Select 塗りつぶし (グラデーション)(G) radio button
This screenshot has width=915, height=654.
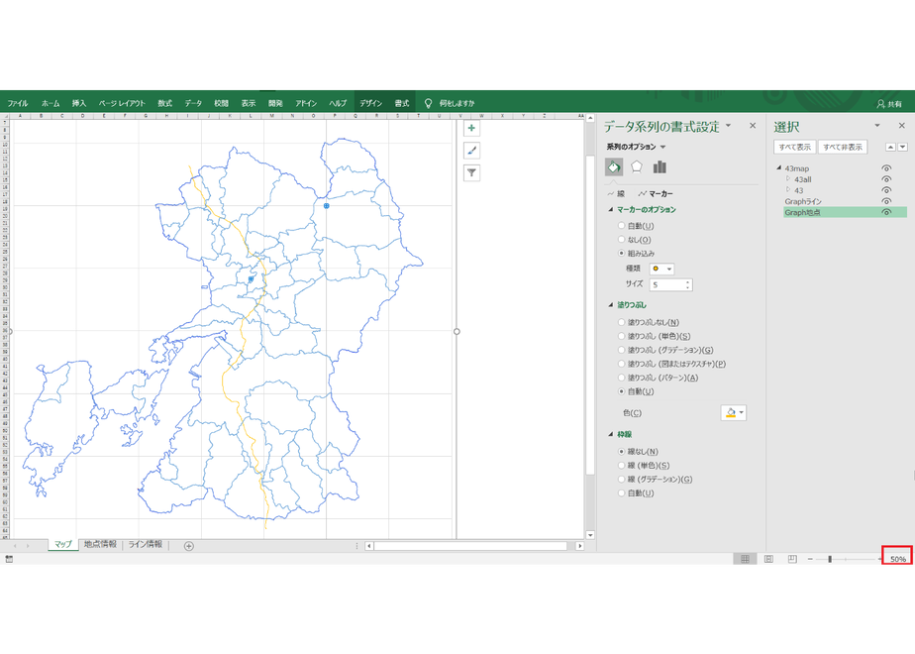[622, 350]
